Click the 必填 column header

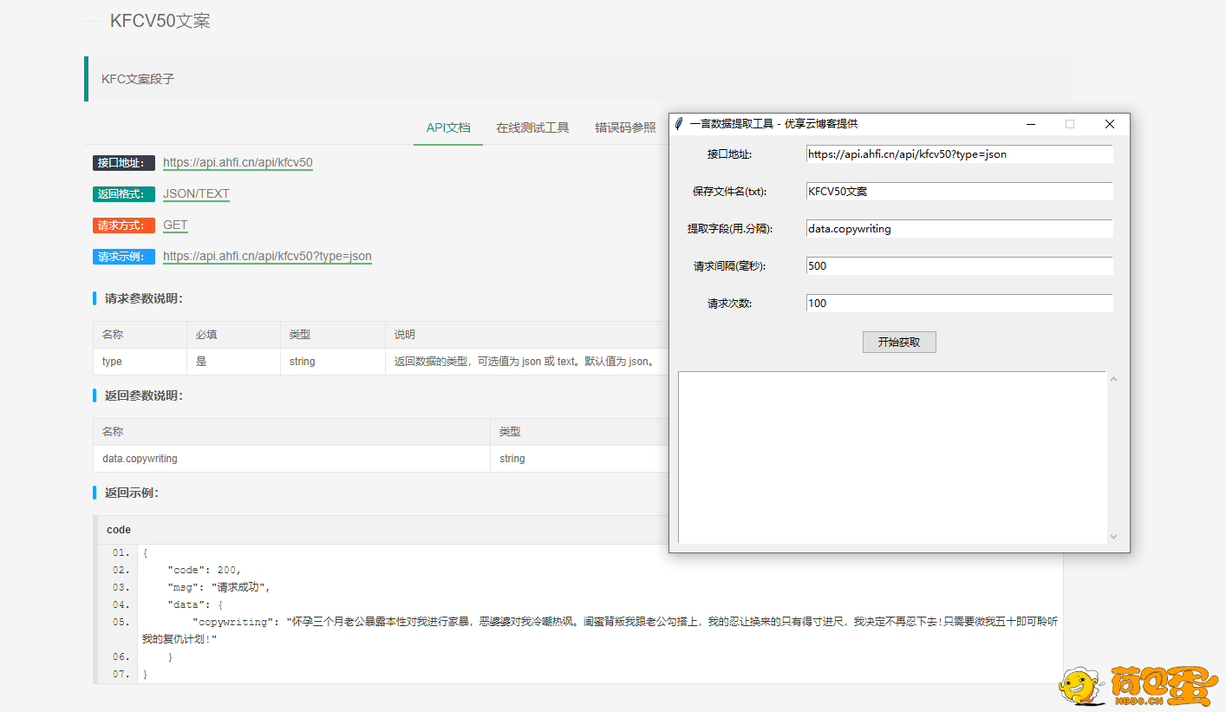pos(233,335)
